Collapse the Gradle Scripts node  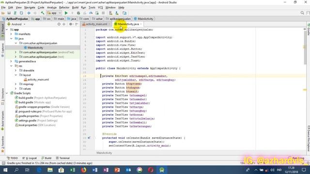tap(7, 93)
